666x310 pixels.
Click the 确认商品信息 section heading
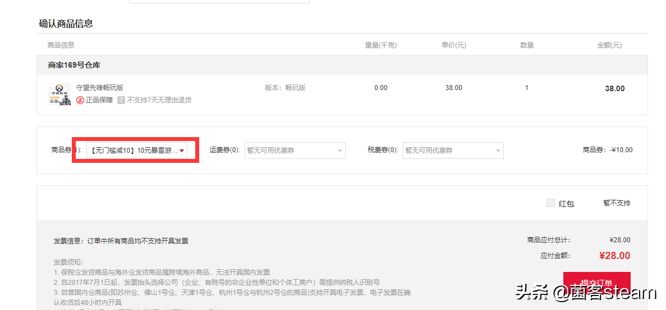coord(66,24)
